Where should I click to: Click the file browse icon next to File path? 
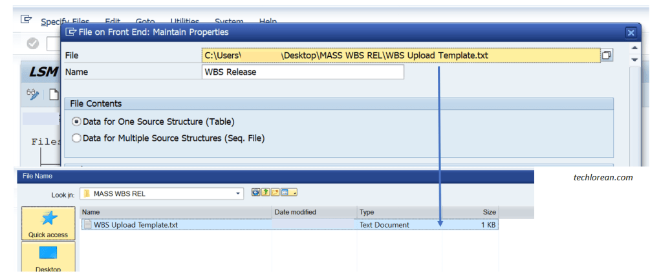[x=607, y=55]
